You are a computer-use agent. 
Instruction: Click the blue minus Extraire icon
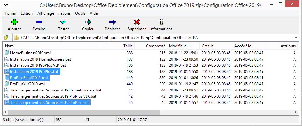pyautogui.click(x=39, y=22)
